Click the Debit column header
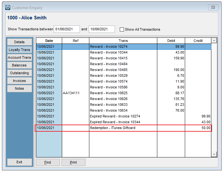 coord(171,41)
